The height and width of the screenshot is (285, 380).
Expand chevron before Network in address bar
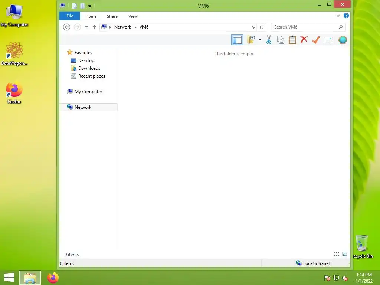point(110,27)
